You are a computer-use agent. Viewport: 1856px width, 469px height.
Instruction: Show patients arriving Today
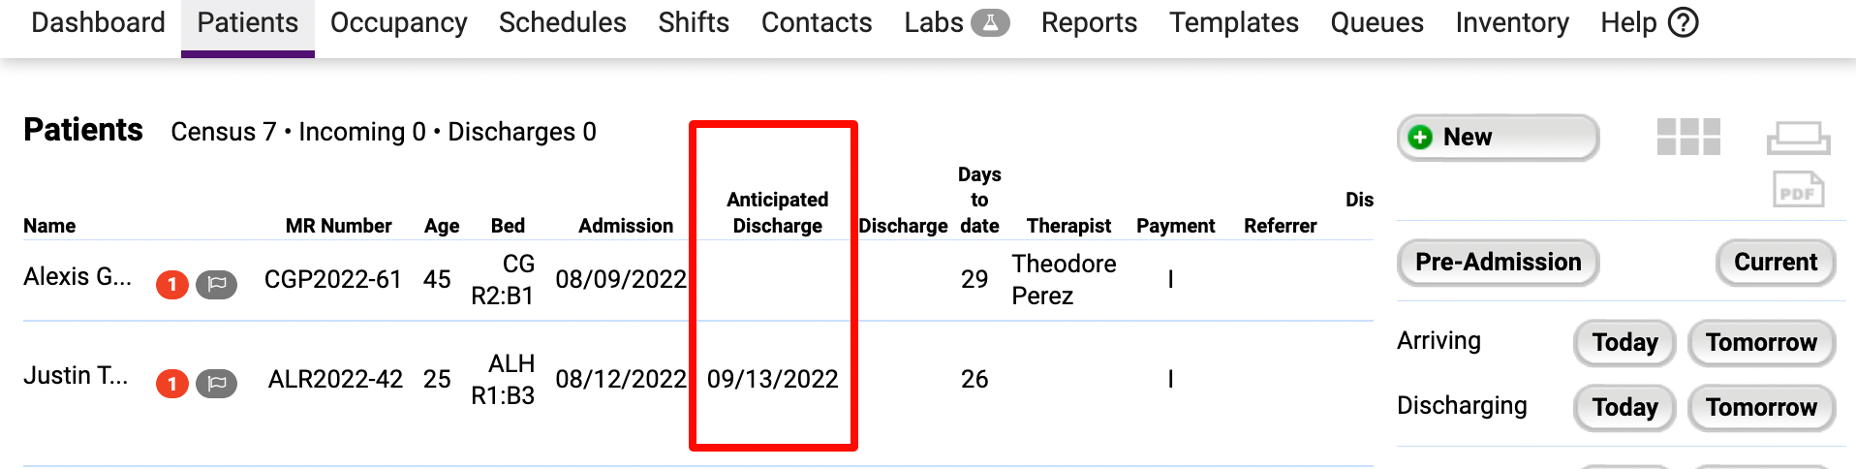tap(1624, 342)
